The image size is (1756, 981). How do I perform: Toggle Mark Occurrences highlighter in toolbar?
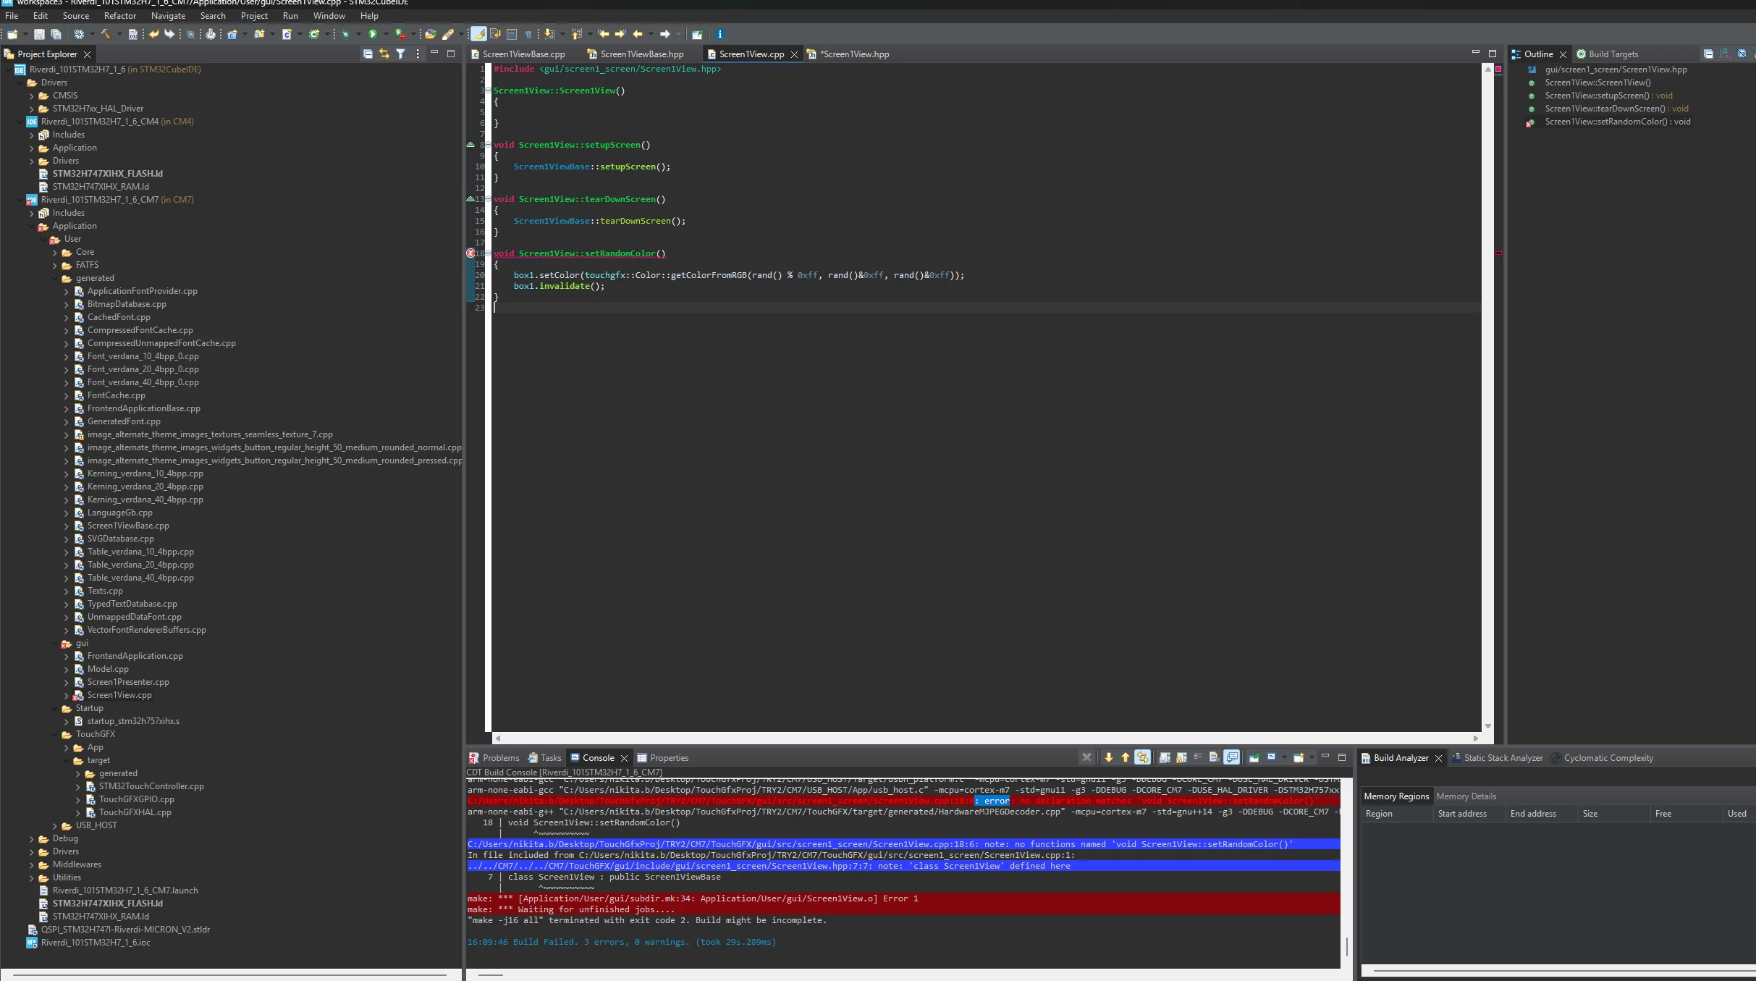pos(478,34)
